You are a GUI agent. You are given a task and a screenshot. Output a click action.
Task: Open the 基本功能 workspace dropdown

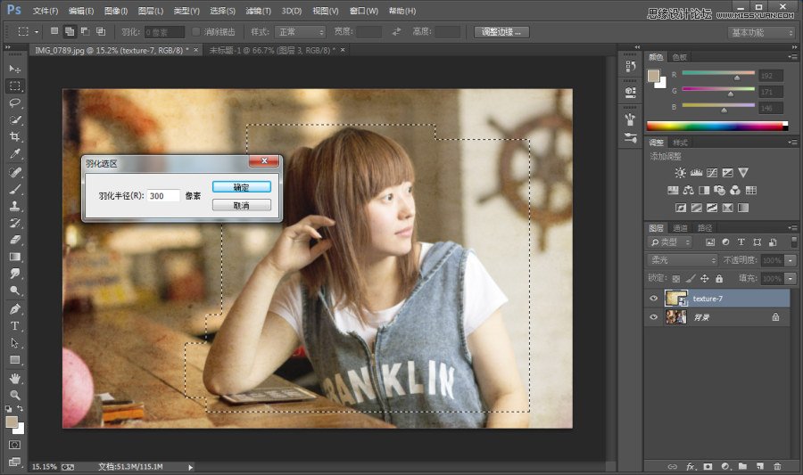[761, 33]
